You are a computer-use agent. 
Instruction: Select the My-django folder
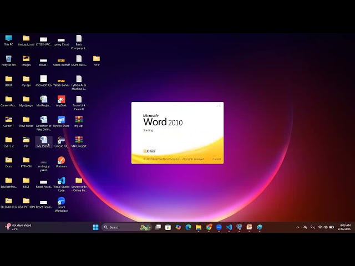(26, 101)
